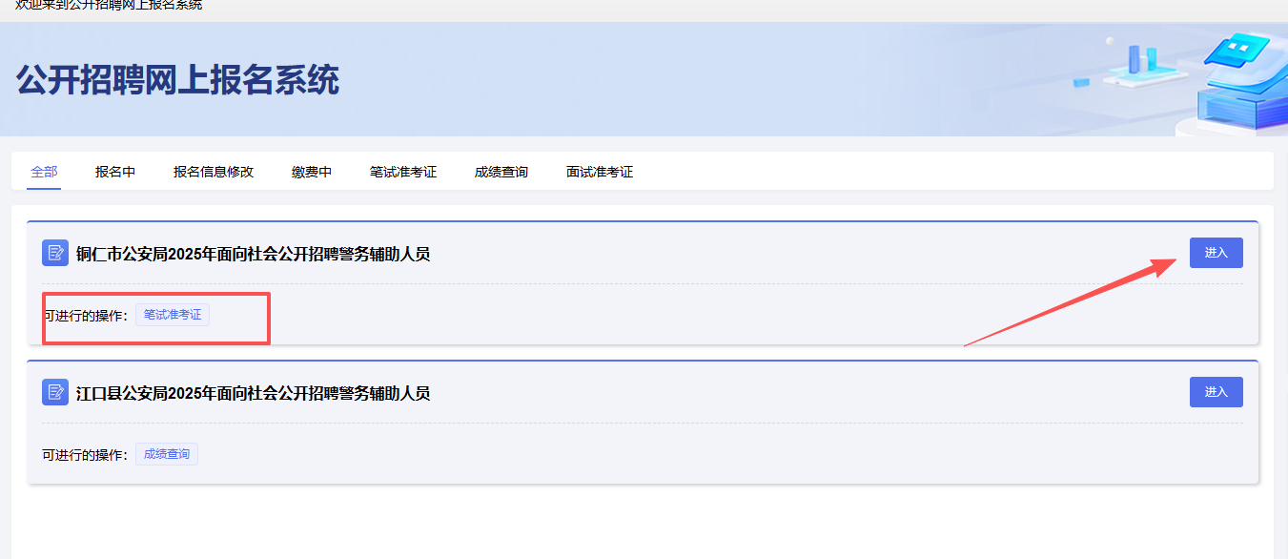The height and width of the screenshot is (559, 1288).
Task: Click the welcome text at the page top
Action: [109, 5]
